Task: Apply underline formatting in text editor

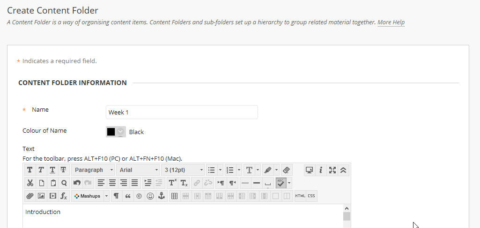Action: (52, 170)
